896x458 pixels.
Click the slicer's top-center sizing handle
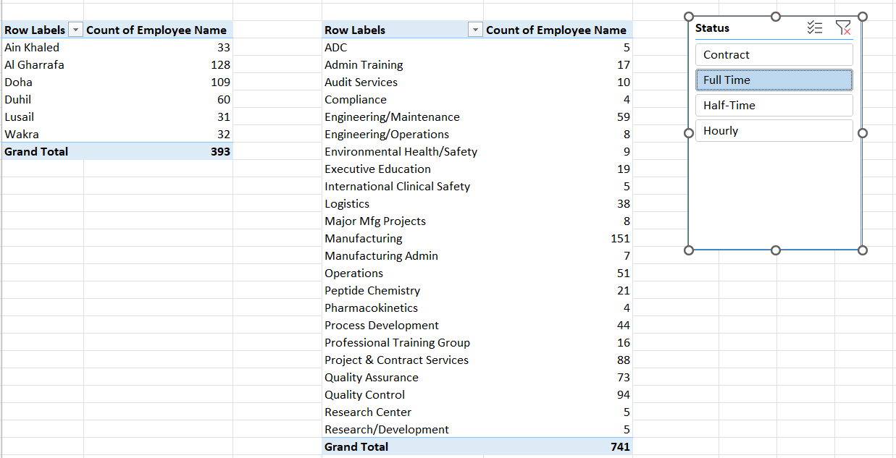click(776, 17)
